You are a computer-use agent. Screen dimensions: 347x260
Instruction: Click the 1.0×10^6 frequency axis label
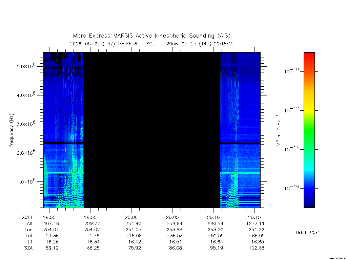26,181
